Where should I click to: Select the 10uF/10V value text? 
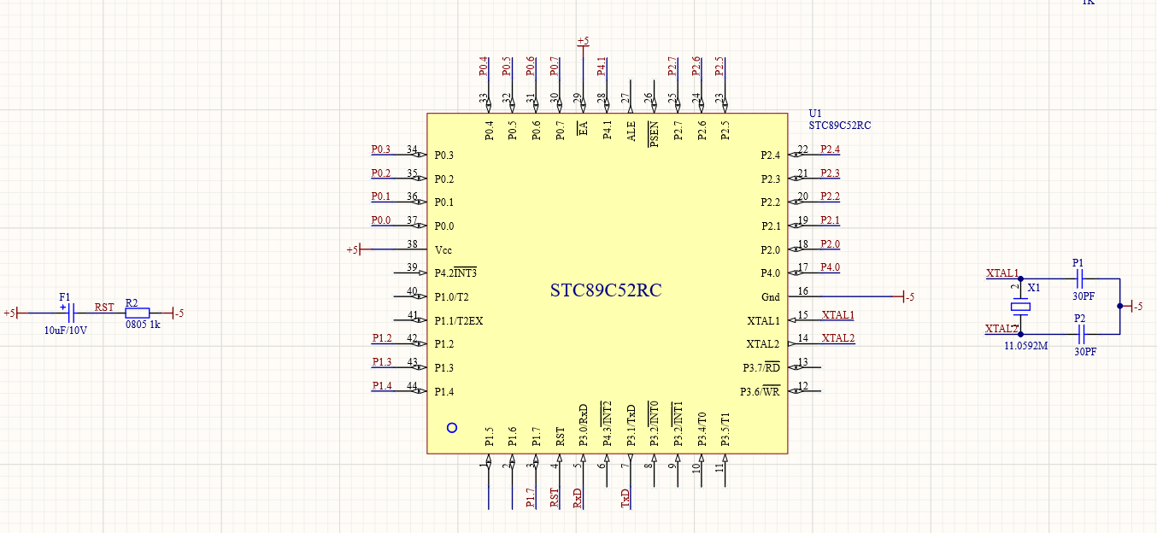[x=66, y=330]
